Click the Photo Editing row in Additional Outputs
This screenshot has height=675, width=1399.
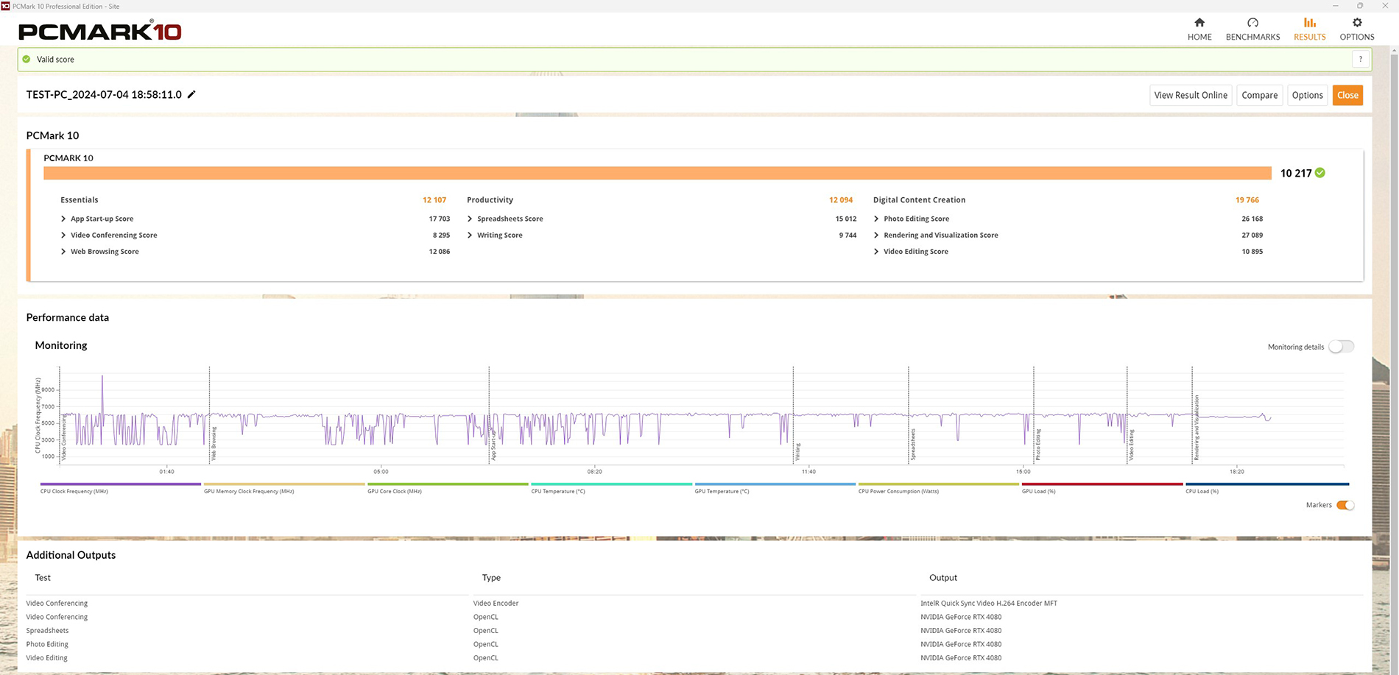coord(694,644)
